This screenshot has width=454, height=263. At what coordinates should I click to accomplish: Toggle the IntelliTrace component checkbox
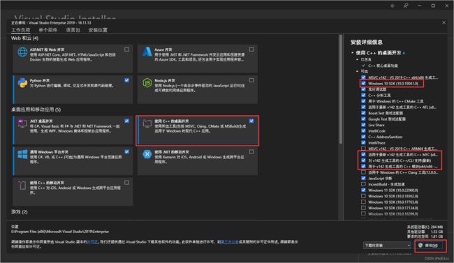(363, 142)
